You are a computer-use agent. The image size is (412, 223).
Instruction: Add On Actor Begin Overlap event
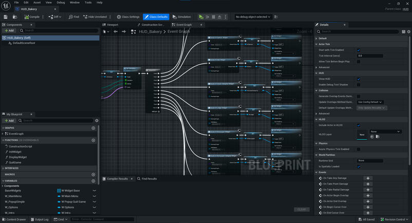point(368,195)
